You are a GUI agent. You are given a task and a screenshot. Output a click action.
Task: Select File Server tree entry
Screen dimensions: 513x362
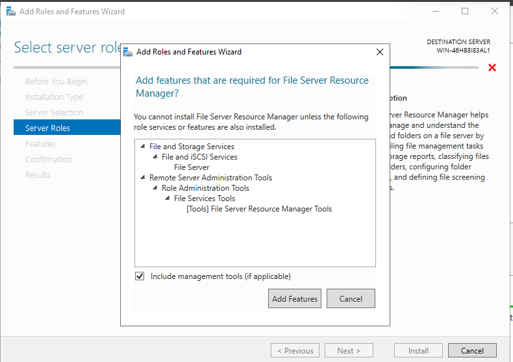click(192, 167)
